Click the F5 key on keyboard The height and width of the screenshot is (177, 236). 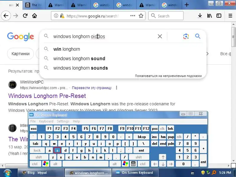click(86, 129)
